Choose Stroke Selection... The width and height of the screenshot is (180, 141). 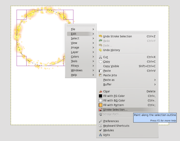[127, 110]
